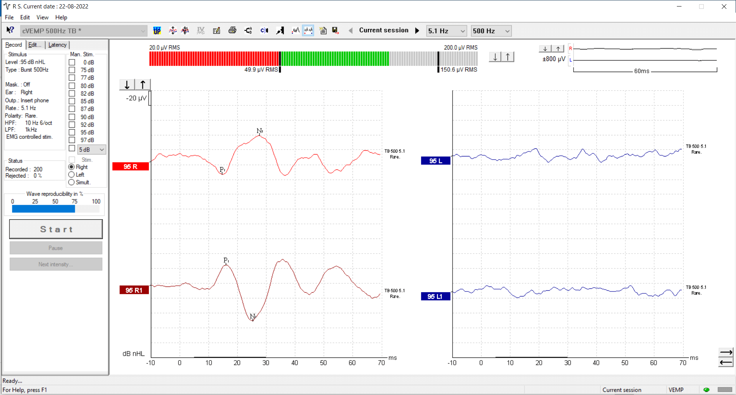Switch to the Latency tab
The height and width of the screenshot is (395, 736).
pos(57,45)
